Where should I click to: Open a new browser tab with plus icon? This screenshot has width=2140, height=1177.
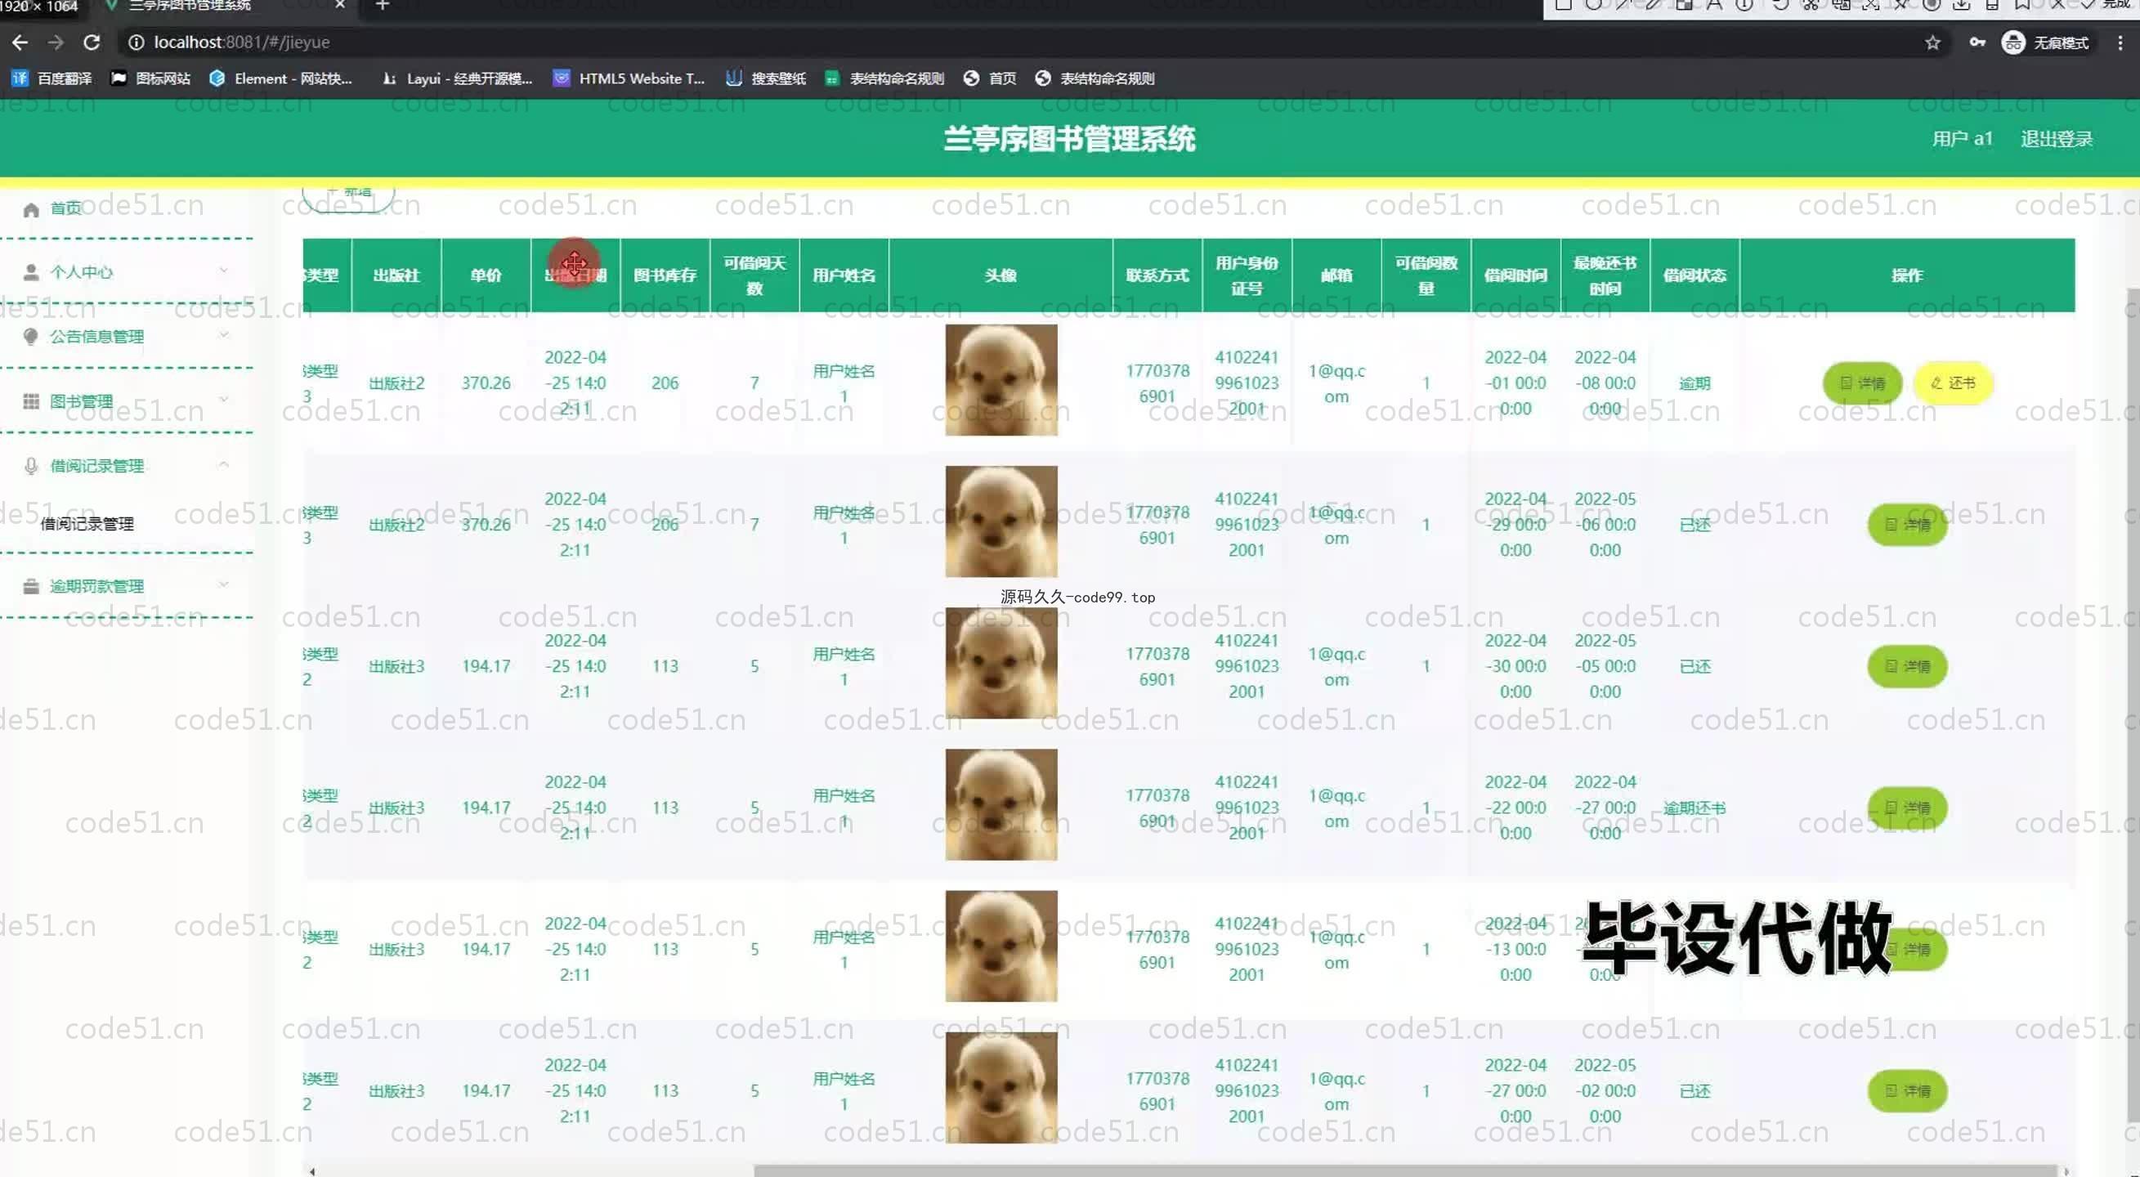(383, 6)
